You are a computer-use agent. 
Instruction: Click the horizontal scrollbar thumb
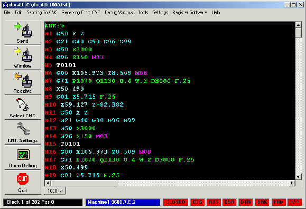click(84, 183)
